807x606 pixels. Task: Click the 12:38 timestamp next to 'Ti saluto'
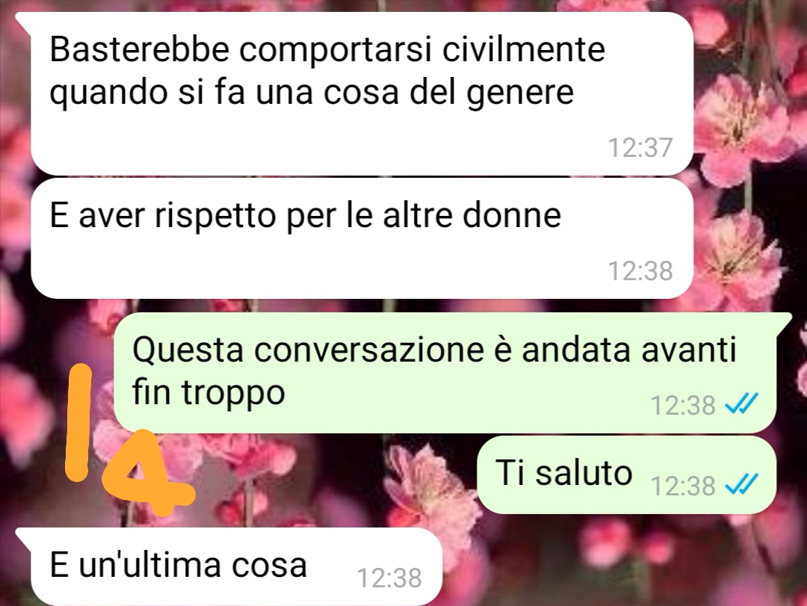[x=683, y=486]
